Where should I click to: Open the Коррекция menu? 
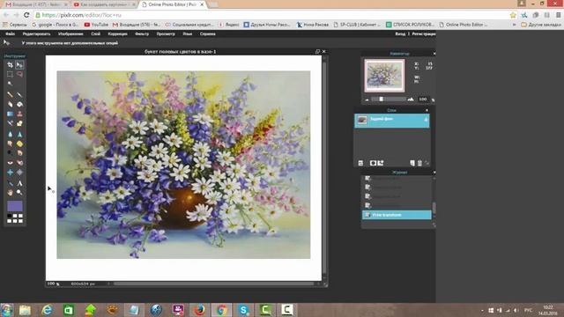click(x=117, y=33)
